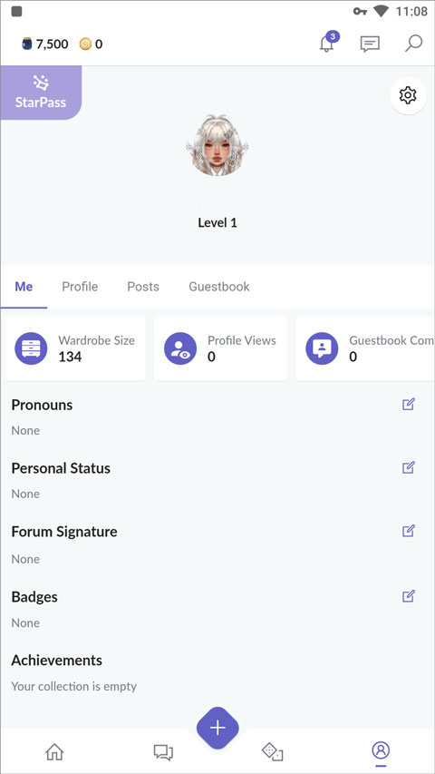Edit Personal Status via pencil icon
This screenshot has width=435, height=774.
click(409, 467)
